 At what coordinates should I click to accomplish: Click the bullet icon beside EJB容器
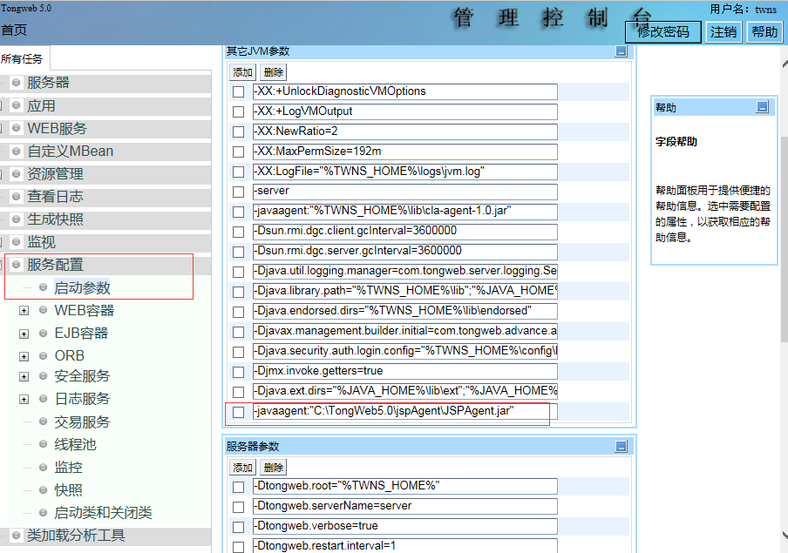click(x=44, y=333)
